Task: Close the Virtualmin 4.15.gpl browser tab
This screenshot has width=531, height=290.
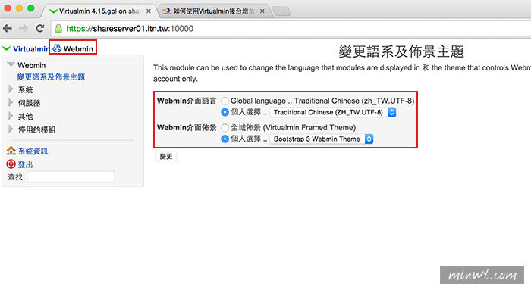Action: (x=149, y=11)
